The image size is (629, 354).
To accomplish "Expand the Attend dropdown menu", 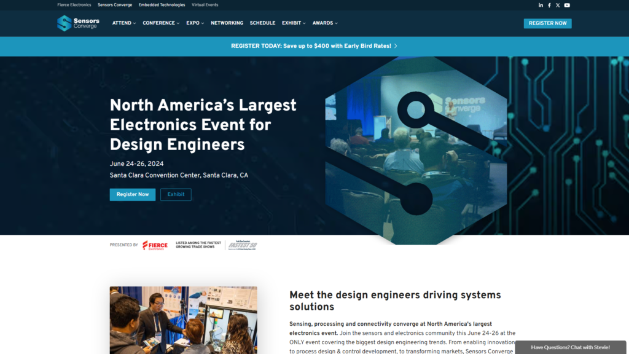I will (124, 23).
